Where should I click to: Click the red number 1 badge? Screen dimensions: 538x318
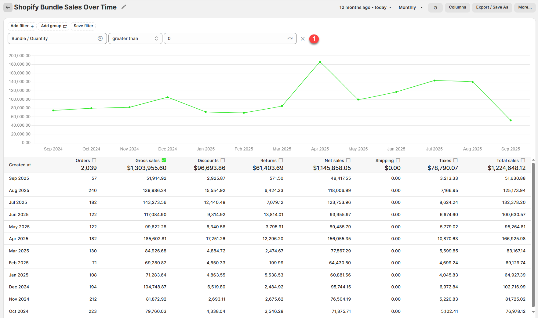314,39
